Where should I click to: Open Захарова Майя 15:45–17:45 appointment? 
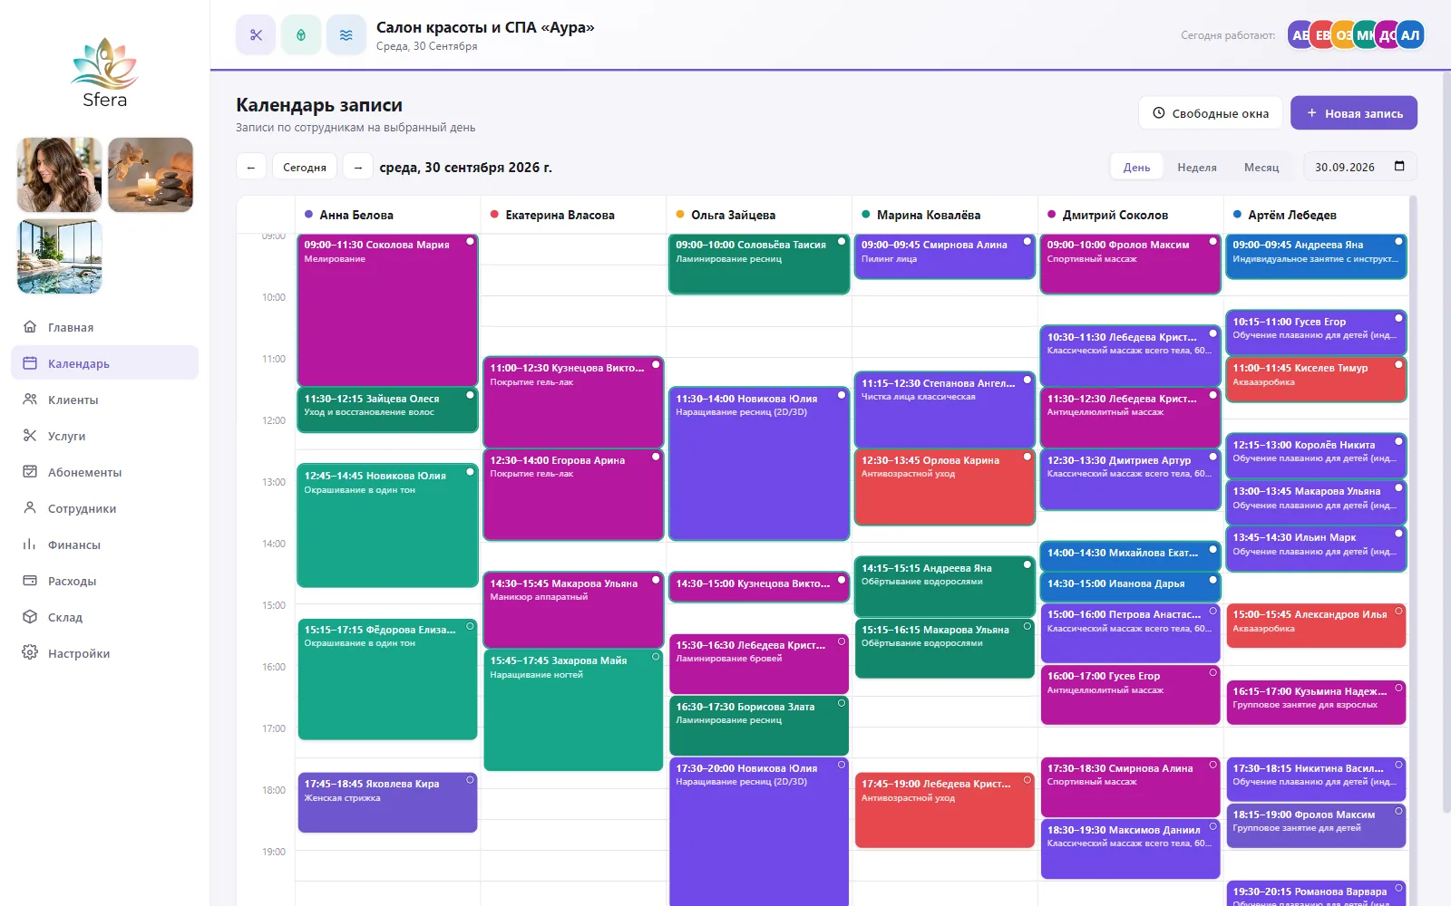click(573, 710)
